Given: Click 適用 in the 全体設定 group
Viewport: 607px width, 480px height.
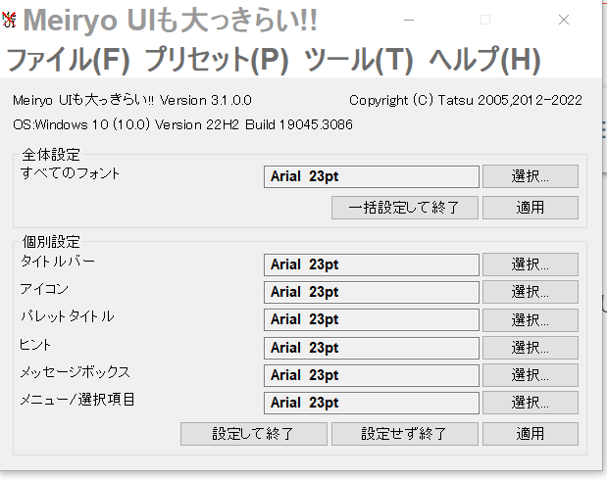Looking at the screenshot, I should pos(531,208).
